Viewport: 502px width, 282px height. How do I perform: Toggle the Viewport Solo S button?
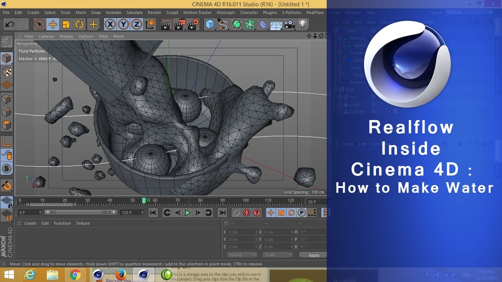pyautogui.click(x=7, y=168)
